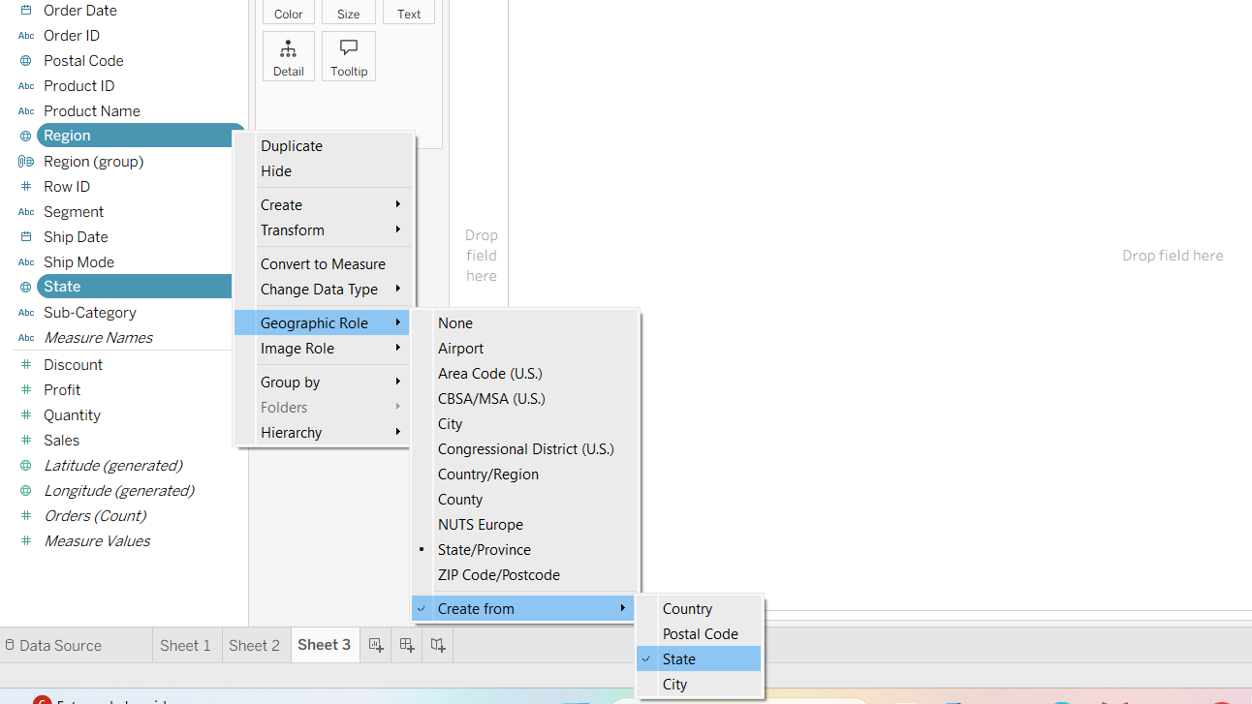The height and width of the screenshot is (704, 1252).
Task: Click the Detail icon in Marks card
Action: 288,49
